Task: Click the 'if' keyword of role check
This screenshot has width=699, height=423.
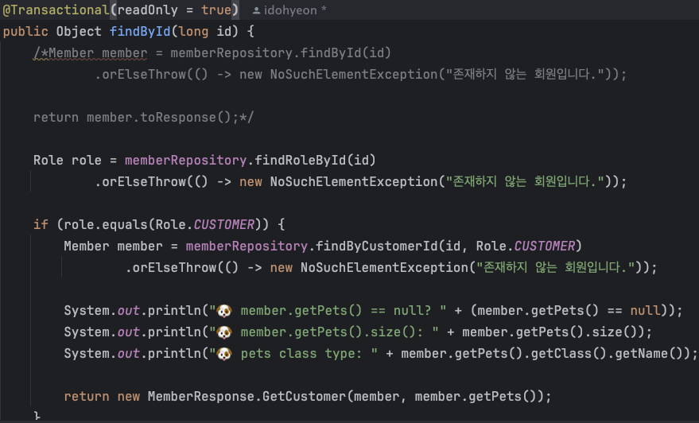Action: (41, 224)
